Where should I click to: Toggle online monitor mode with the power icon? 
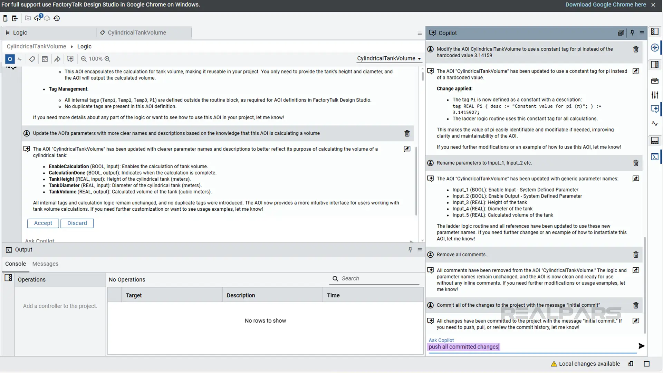point(10,59)
